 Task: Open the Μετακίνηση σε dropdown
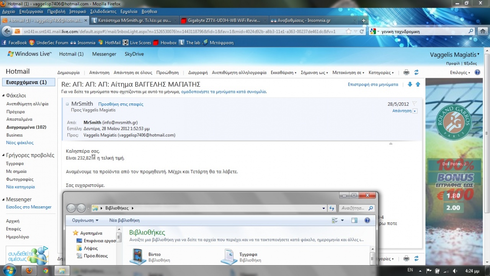(x=348, y=72)
